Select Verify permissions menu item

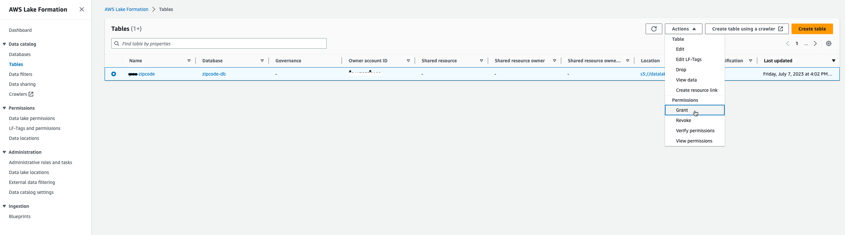coord(694,131)
